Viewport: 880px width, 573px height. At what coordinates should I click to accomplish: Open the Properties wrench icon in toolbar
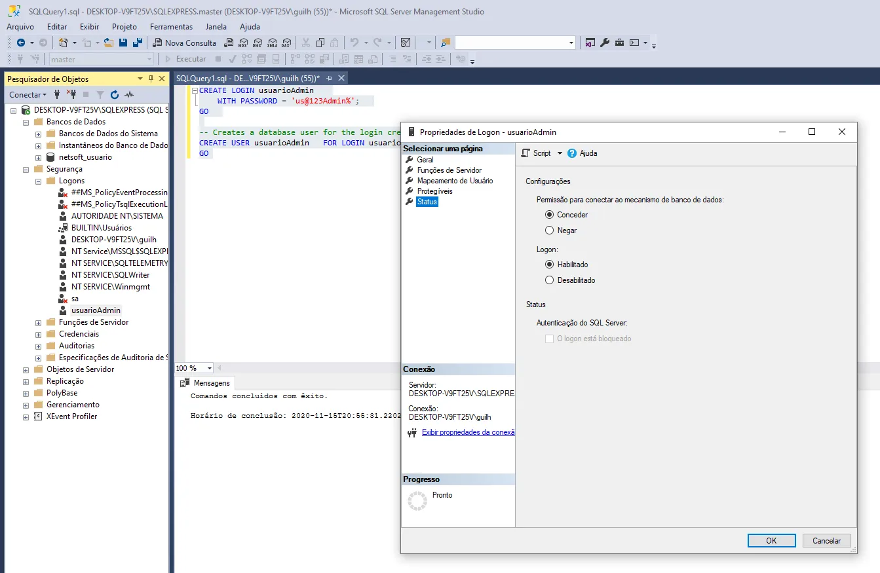[x=605, y=43]
